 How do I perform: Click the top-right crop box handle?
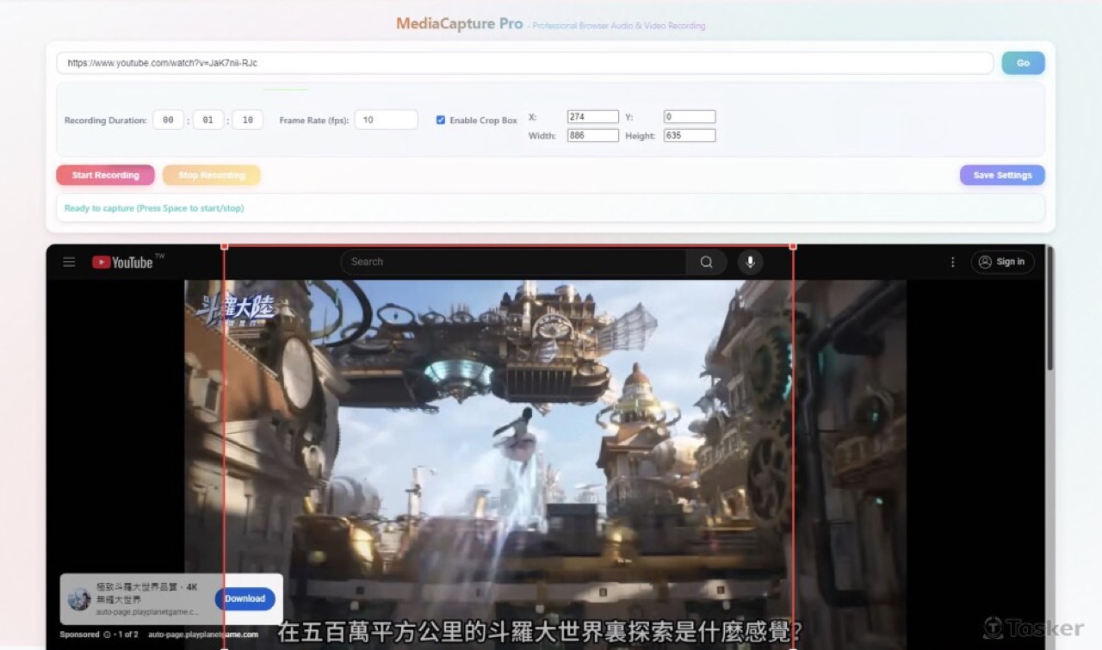793,246
